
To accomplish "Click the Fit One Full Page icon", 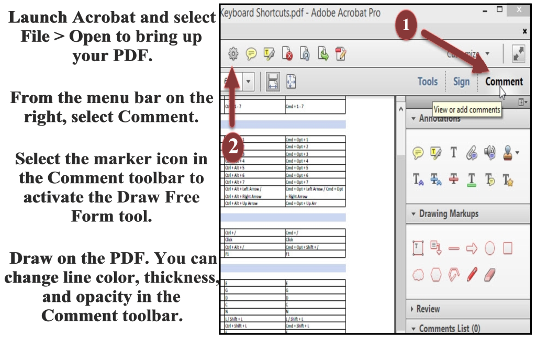I will click(291, 82).
